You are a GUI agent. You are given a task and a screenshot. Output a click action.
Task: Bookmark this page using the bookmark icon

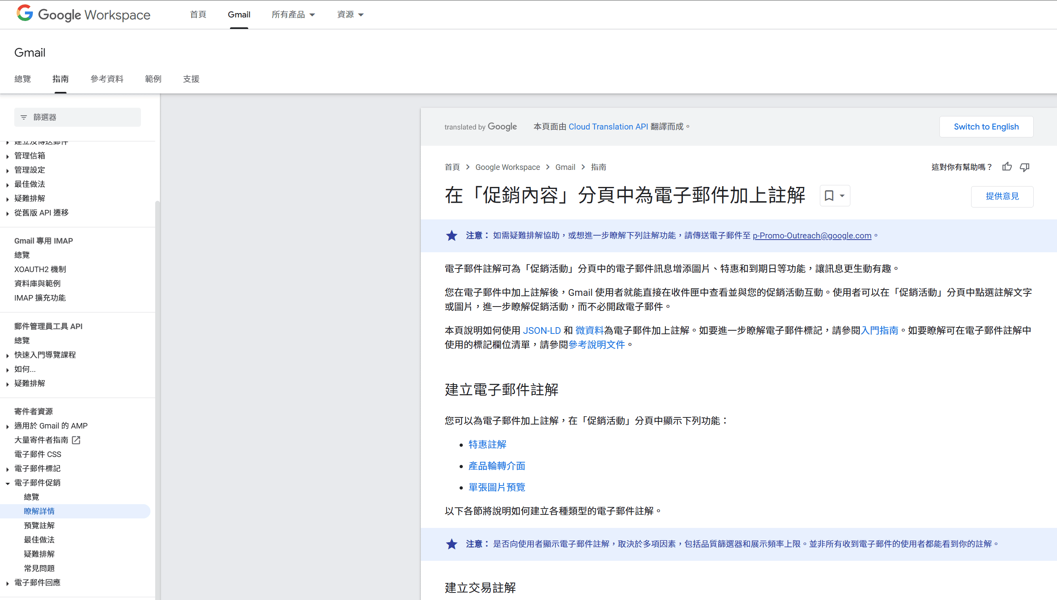point(830,196)
